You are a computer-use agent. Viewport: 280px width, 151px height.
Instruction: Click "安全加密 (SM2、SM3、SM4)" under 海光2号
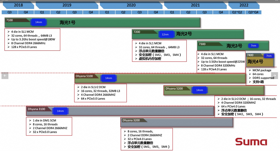click(160, 55)
